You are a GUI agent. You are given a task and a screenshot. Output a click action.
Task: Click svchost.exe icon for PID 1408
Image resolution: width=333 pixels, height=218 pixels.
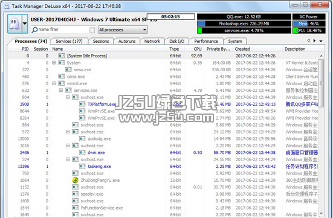pos(75,201)
